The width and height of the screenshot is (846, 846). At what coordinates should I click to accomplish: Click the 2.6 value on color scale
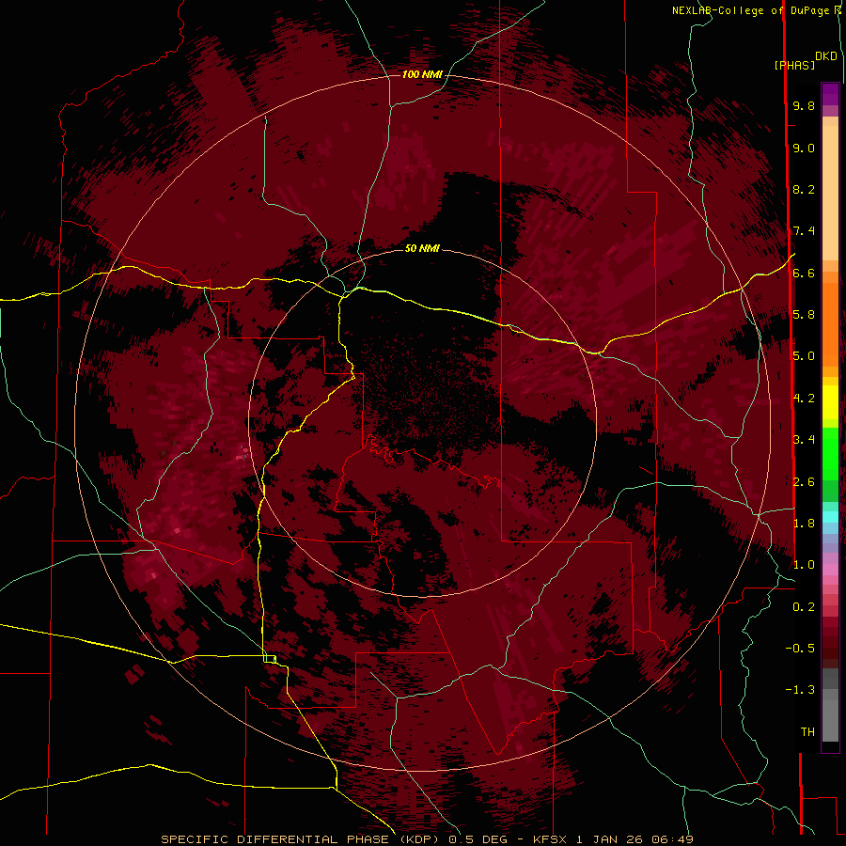[x=804, y=482]
